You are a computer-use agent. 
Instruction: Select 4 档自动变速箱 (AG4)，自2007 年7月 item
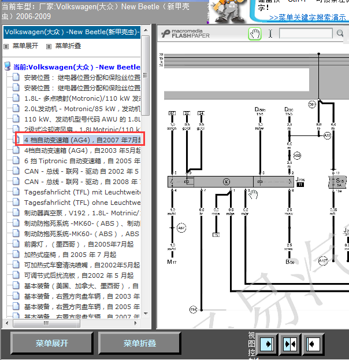82,140
